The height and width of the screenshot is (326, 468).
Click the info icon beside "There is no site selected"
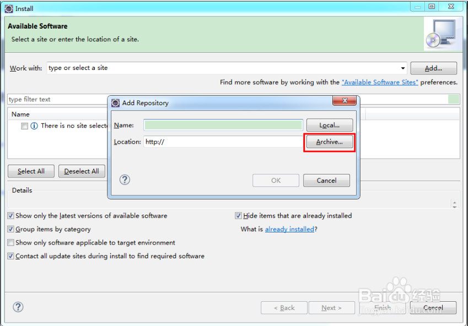(x=34, y=126)
